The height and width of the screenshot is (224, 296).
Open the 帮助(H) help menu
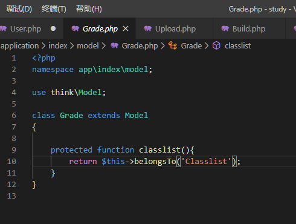[89, 9]
